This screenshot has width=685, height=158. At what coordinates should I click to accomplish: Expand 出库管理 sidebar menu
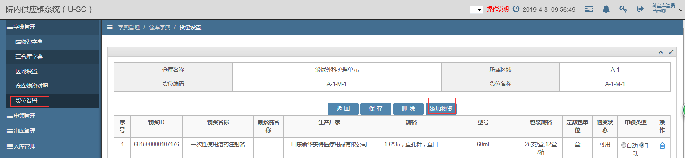(52, 131)
